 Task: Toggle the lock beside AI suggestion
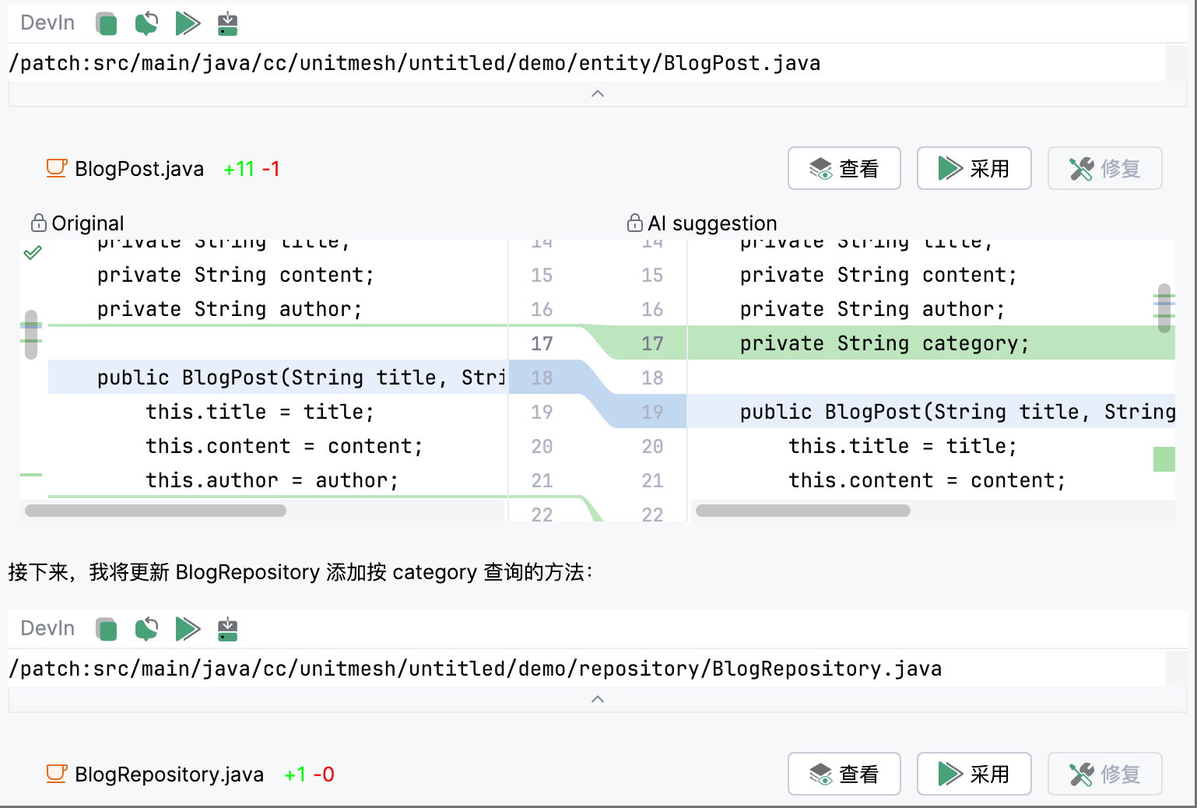click(x=634, y=223)
